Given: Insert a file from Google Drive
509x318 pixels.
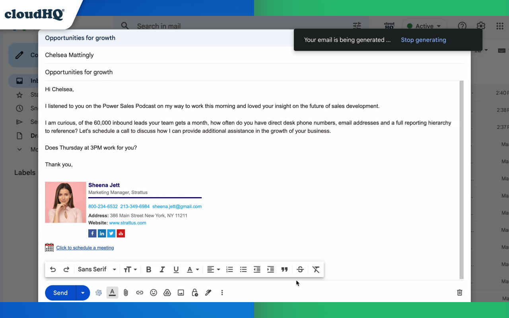Looking at the screenshot, I should [167, 293].
